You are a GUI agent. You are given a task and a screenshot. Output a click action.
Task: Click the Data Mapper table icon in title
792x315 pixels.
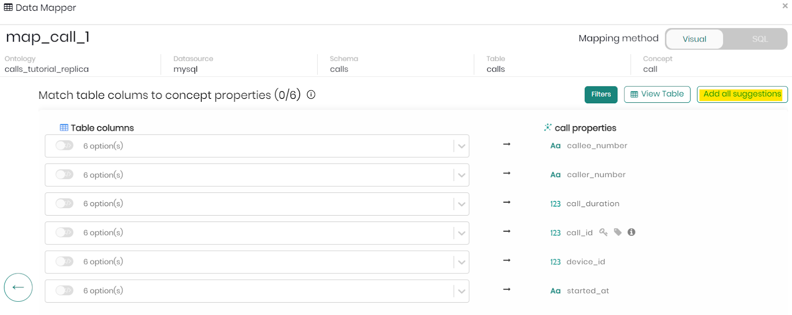coord(8,7)
